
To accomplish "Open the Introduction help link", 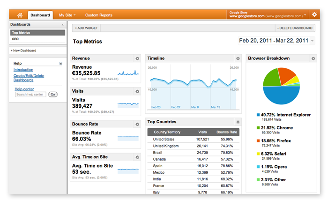I will (x=23, y=70).
